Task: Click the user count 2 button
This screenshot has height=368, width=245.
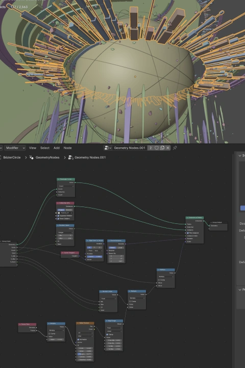Action: click(151, 148)
